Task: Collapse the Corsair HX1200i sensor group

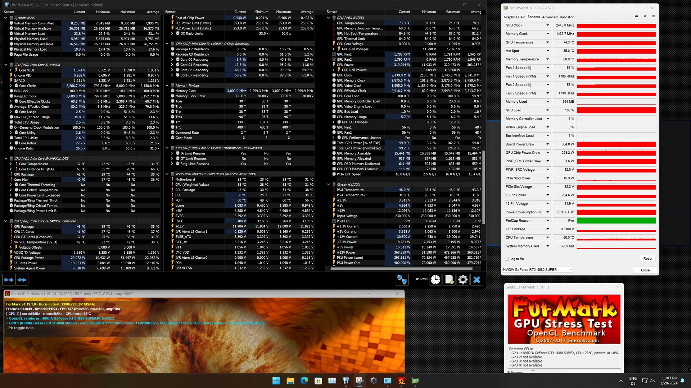Action: click(329, 185)
